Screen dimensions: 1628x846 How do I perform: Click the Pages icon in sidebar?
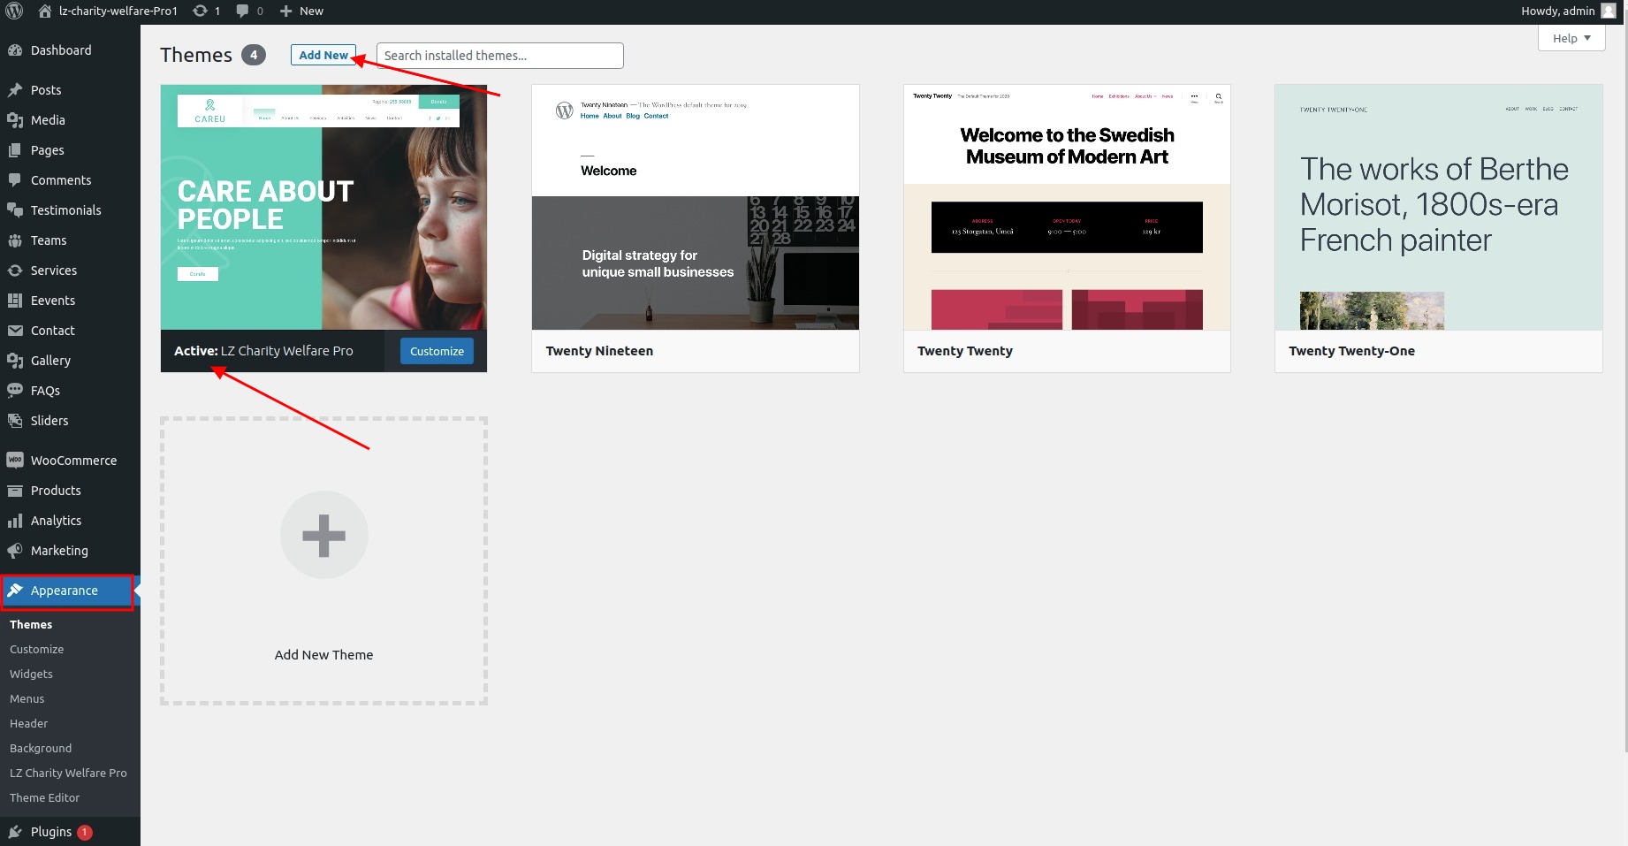pos(15,150)
